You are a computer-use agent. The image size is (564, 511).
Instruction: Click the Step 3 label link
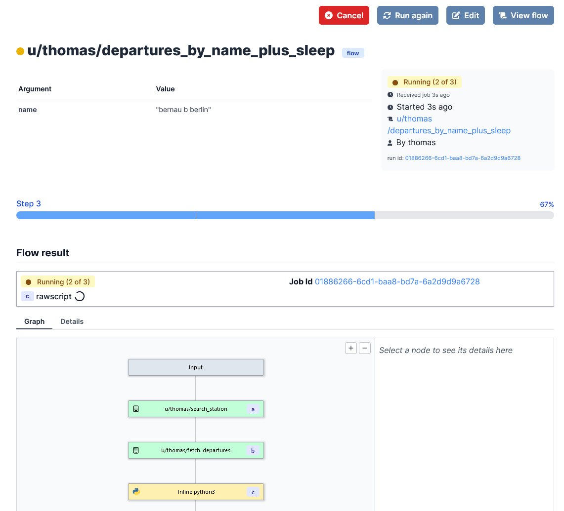point(29,204)
